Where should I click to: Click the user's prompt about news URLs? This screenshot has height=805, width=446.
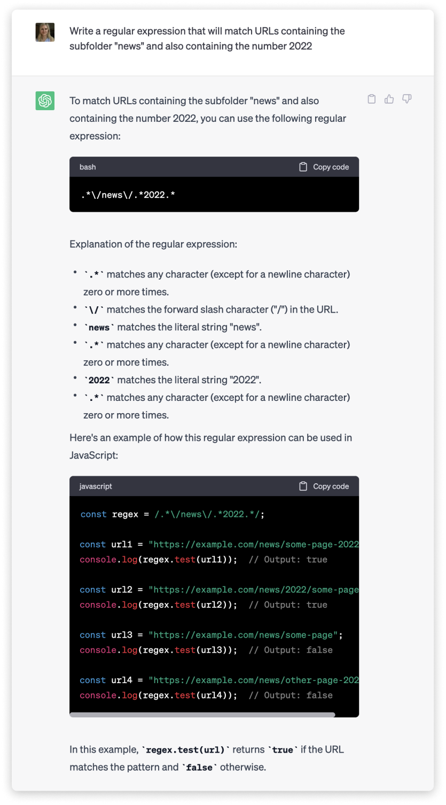click(207, 38)
